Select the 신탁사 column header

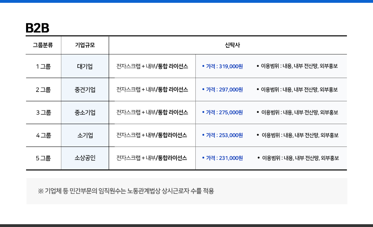coord(227,45)
